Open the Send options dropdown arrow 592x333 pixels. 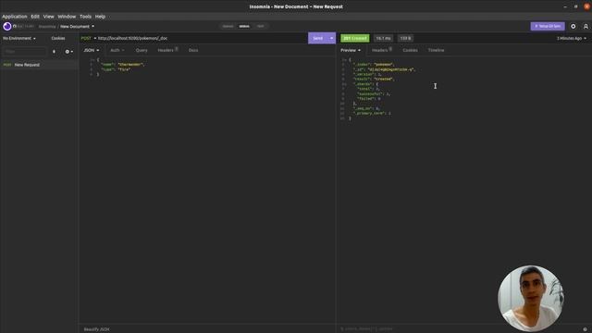click(x=332, y=38)
